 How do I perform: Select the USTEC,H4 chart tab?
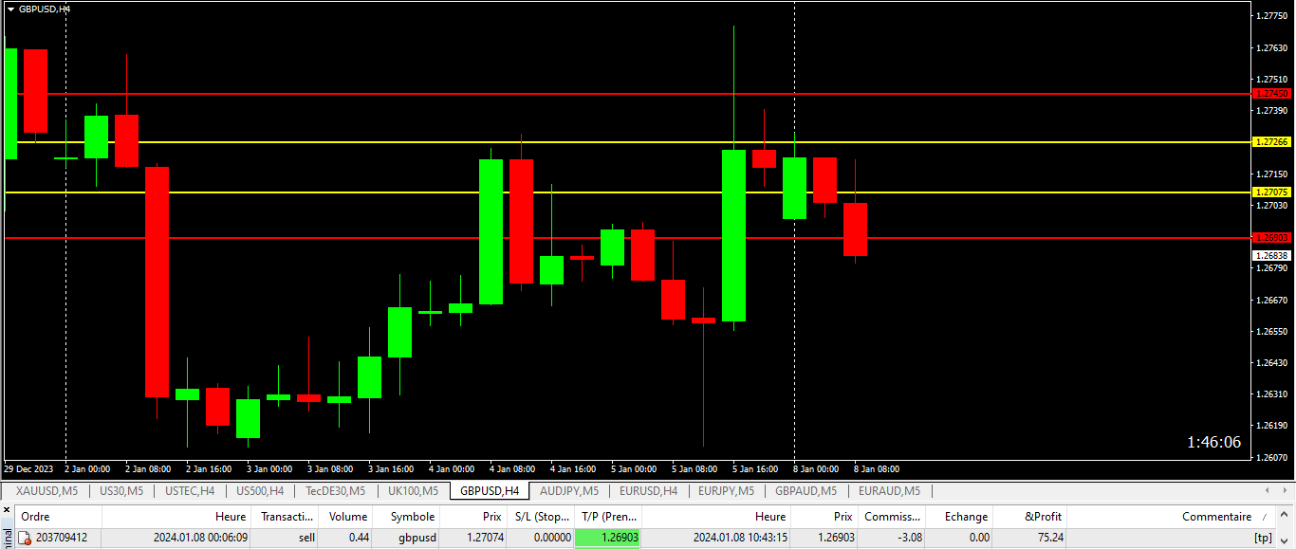[x=188, y=491]
